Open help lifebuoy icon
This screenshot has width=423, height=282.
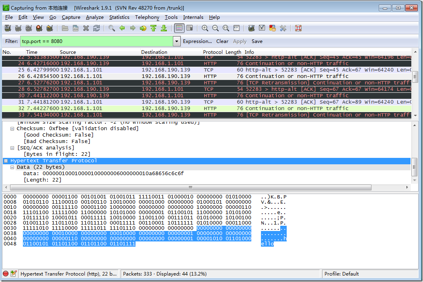[x=298, y=28]
